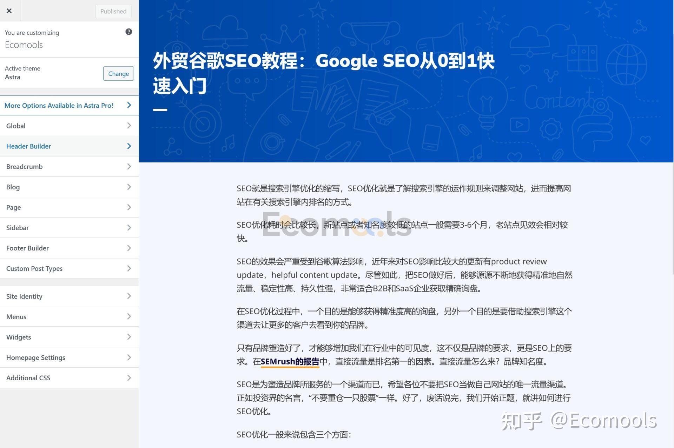The height and width of the screenshot is (448, 674).
Task: Open Homepage Settings chevron
Action: pos(129,357)
